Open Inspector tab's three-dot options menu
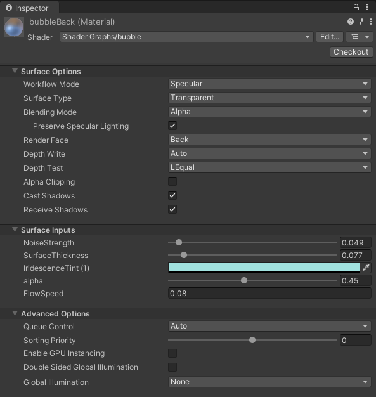The height and width of the screenshot is (397, 376). [x=367, y=7]
